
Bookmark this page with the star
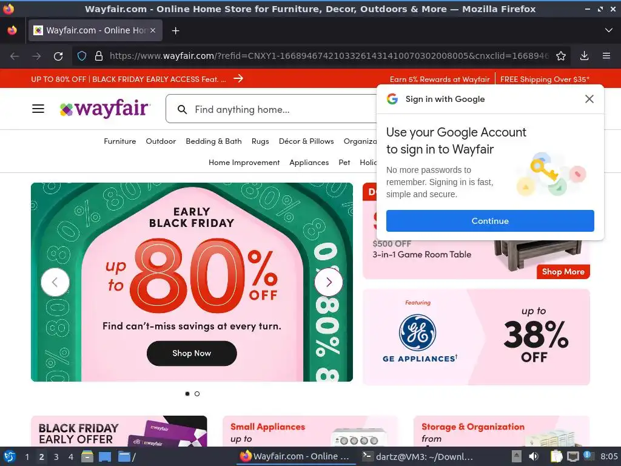coord(561,56)
